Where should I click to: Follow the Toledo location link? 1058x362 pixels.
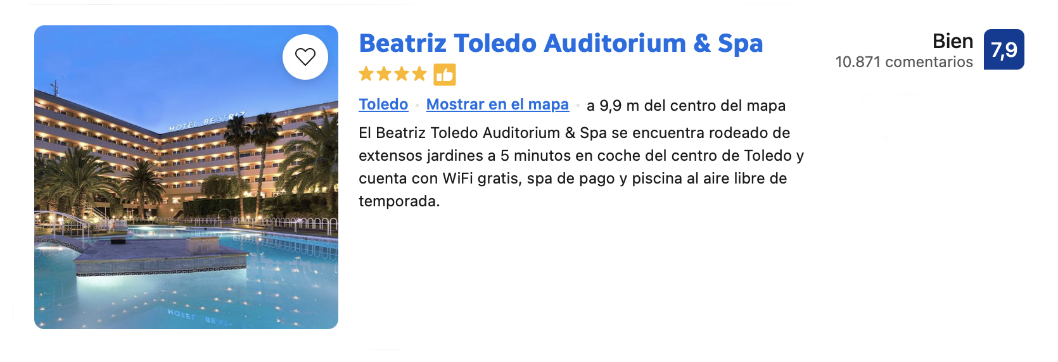click(x=383, y=104)
